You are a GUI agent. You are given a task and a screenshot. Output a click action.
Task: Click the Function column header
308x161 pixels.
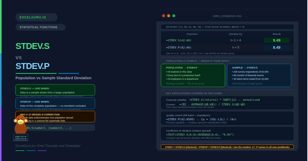point(192,34)
